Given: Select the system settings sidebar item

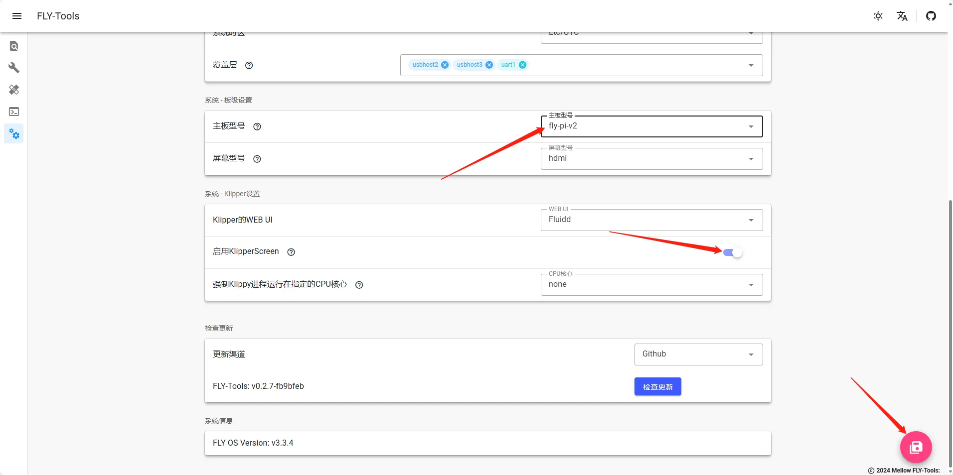Looking at the screenshot, I should point(14,134).
